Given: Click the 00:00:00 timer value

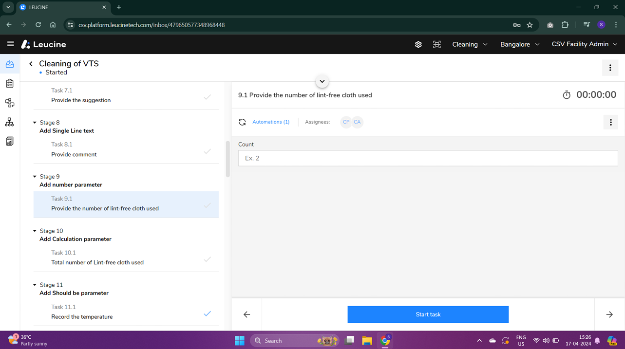Looking at the screenshot, I should [596, 95].
